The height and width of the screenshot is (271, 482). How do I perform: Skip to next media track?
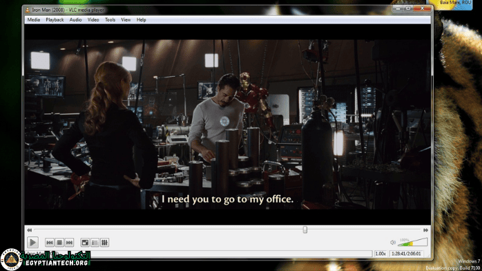(x=69, y=243)
